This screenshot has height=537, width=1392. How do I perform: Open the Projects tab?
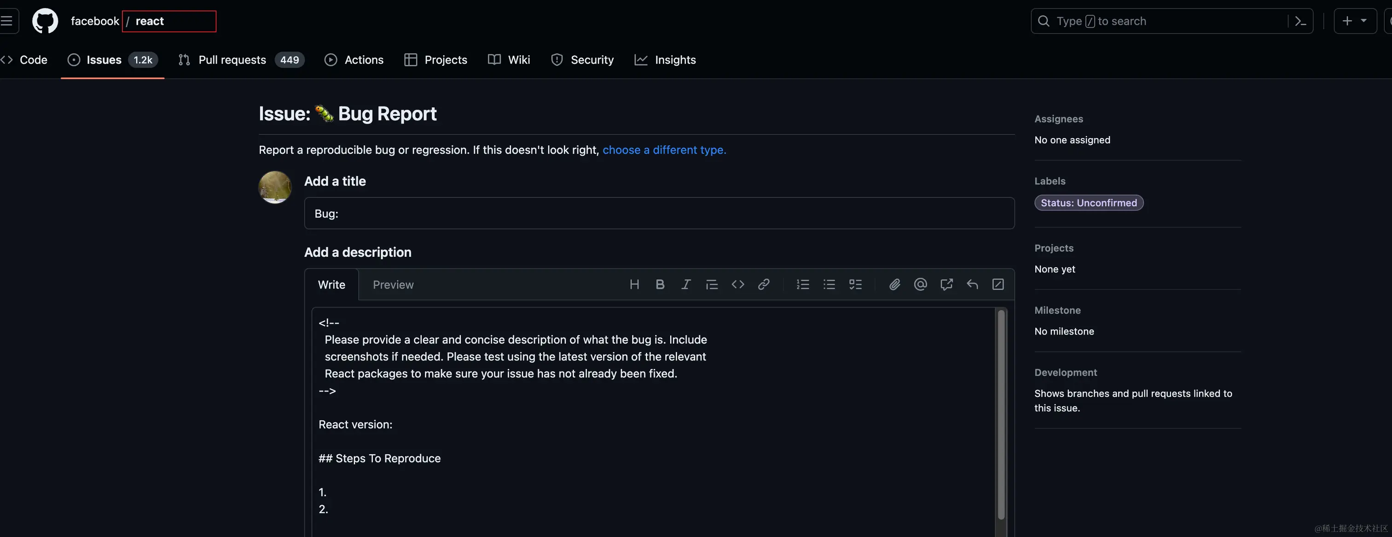[435, 60]
